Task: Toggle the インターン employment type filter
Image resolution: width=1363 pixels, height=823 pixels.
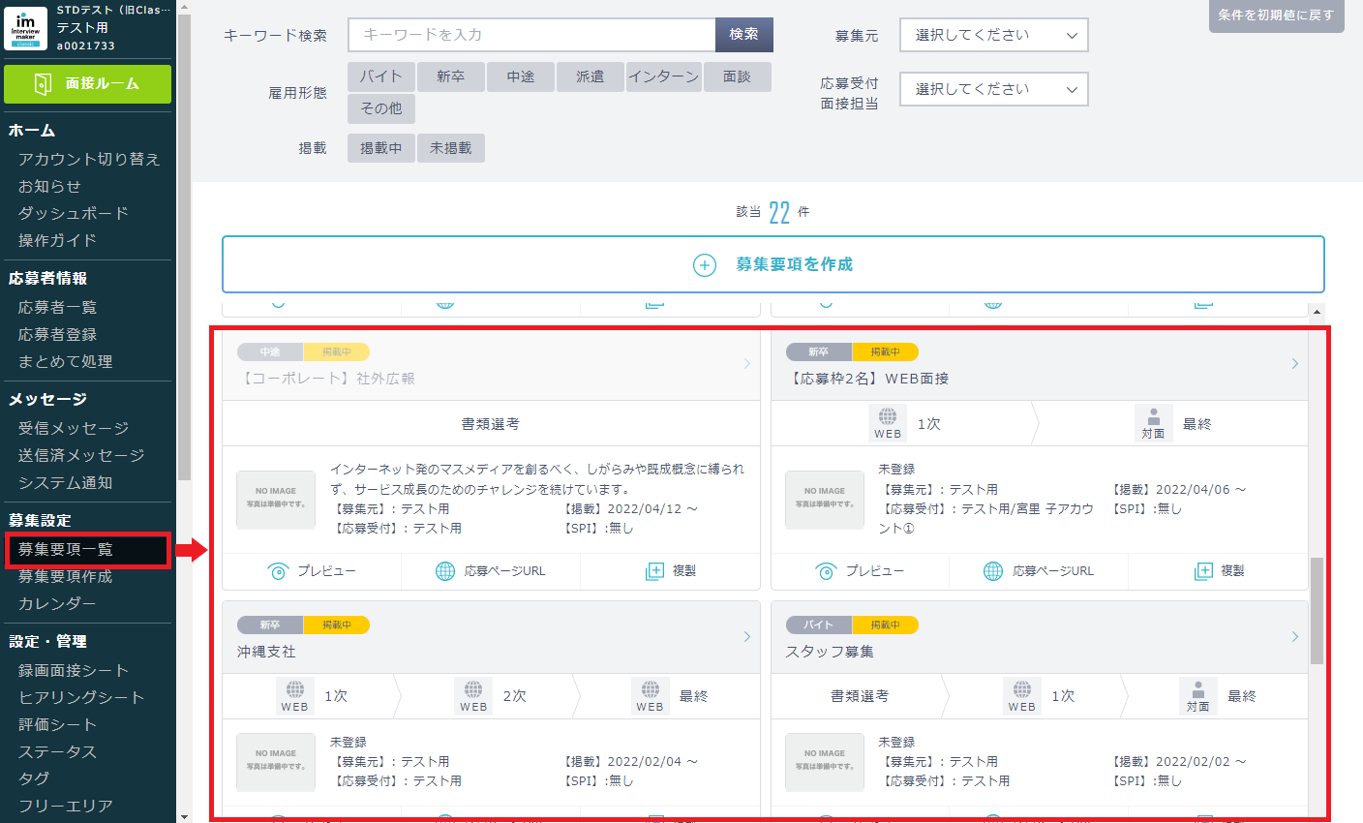Action: point(664,76)
